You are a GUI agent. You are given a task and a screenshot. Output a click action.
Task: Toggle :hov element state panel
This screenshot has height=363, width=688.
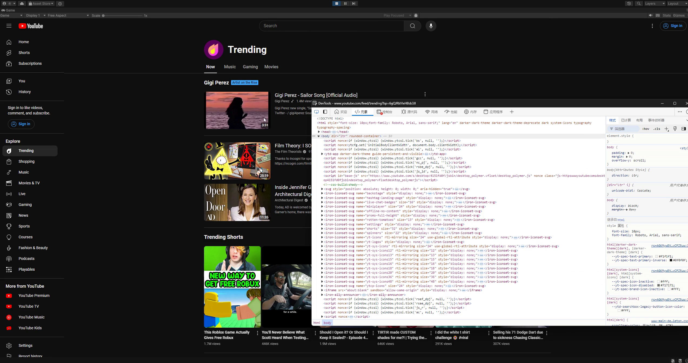(x=646, y=129)
